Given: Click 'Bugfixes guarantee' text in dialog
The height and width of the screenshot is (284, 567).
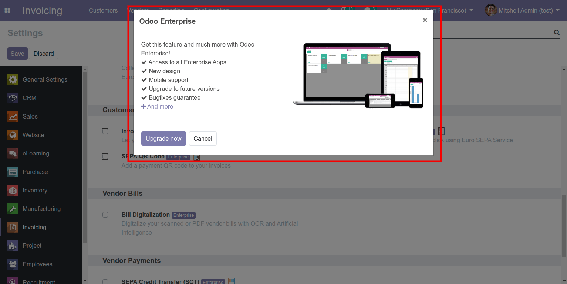Looking at the screenshot, I should click(x=175, y=97).
